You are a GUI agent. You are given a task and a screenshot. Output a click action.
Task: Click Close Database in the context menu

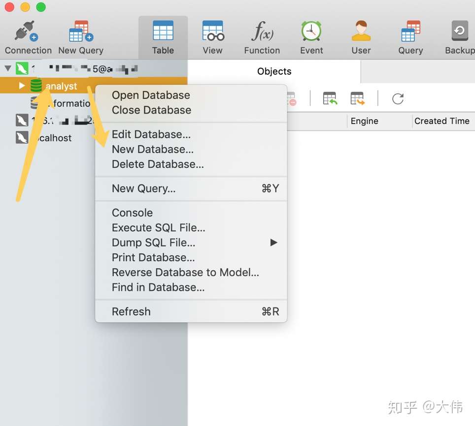click(x=151, y=110)
